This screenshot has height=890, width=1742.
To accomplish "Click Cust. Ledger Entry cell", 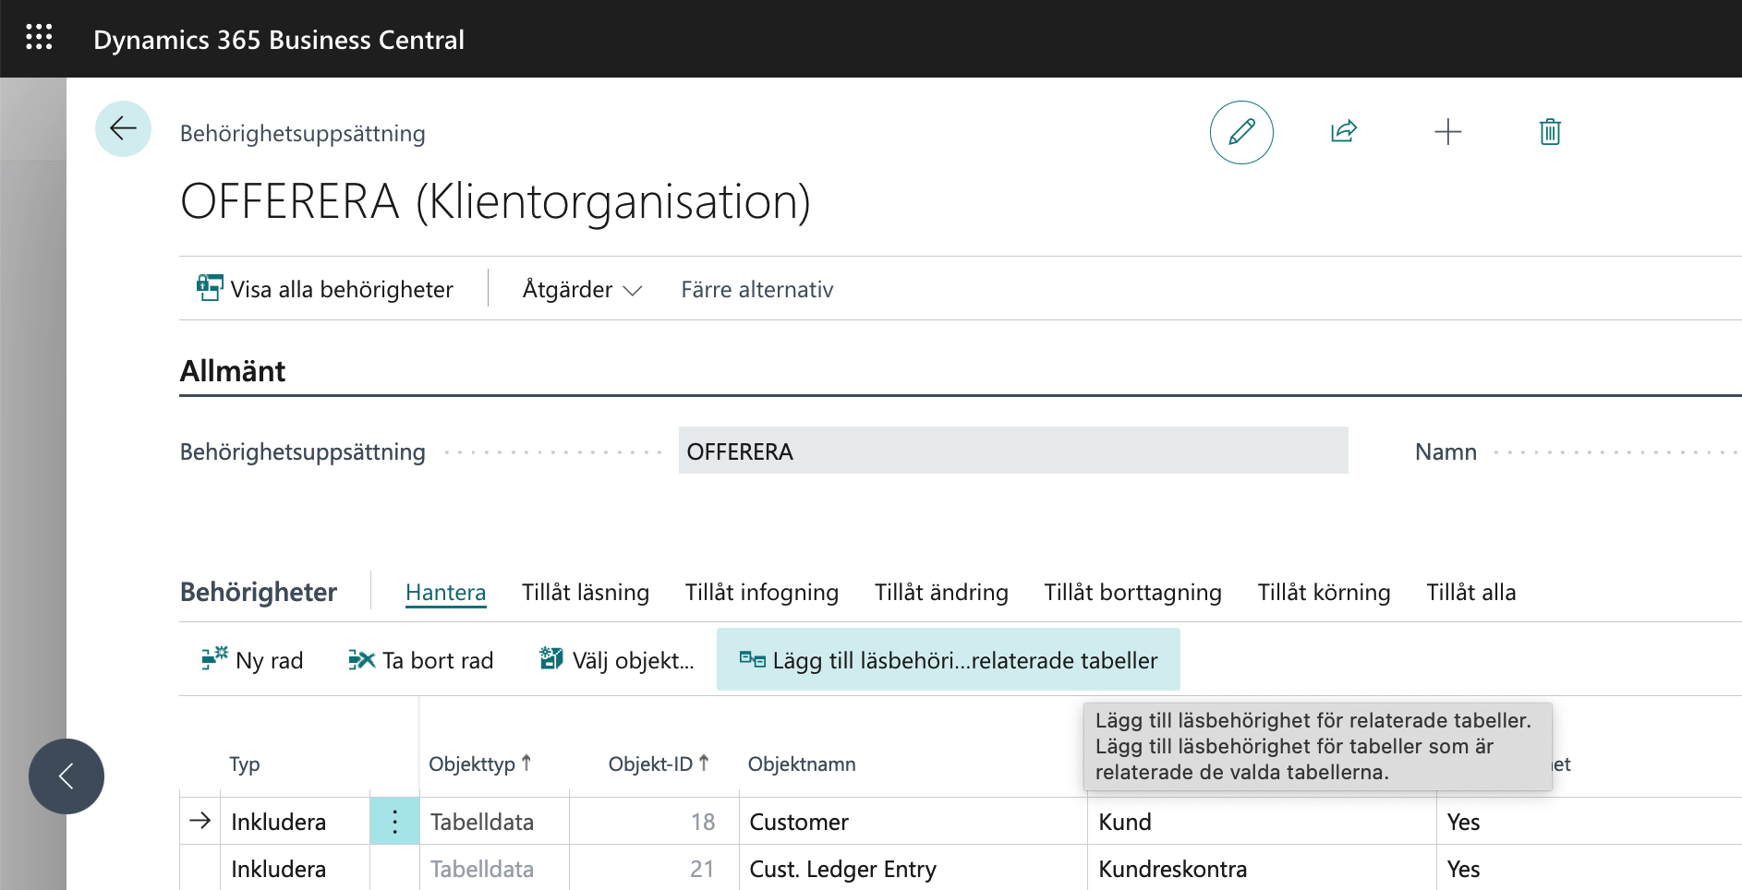I will (913, 868).
